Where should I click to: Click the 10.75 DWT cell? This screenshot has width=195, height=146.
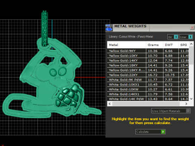(171, 75)
